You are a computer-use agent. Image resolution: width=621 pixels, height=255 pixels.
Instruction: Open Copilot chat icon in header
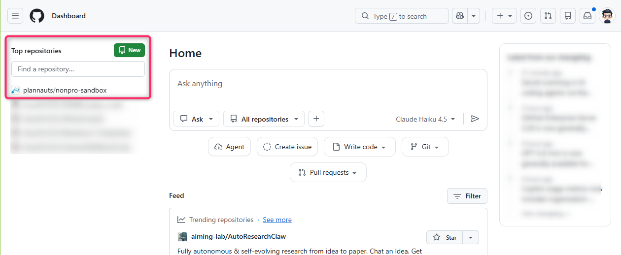[x=460, y=16]
